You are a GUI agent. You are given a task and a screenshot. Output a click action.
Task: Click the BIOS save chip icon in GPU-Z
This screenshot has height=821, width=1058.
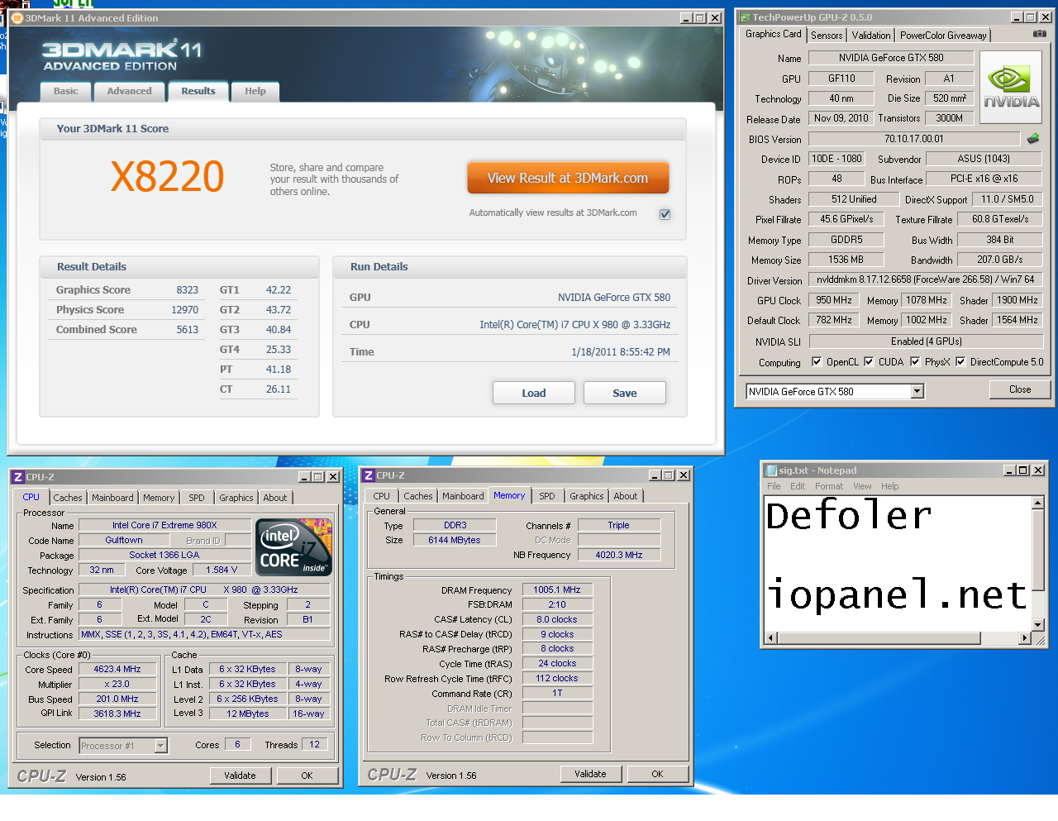(1033, 139)
